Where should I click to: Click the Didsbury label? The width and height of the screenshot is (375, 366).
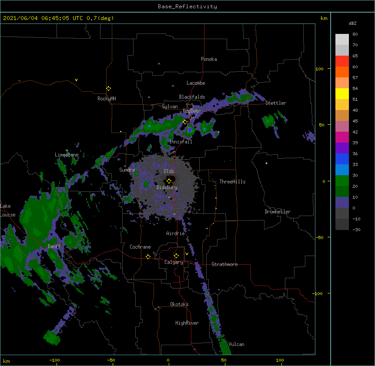[x=167, y=187]
